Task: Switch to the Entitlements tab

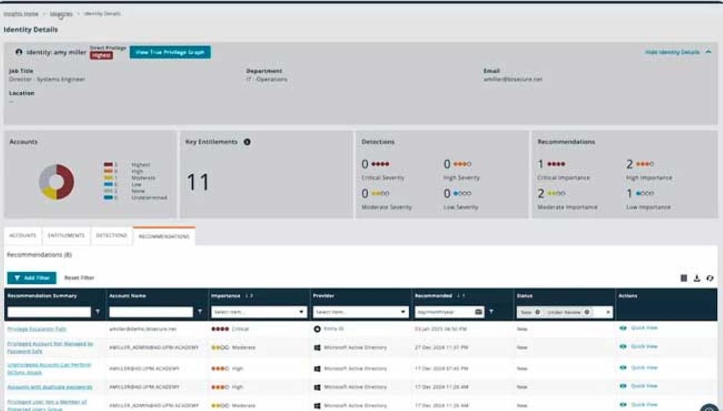Action: 66,236
